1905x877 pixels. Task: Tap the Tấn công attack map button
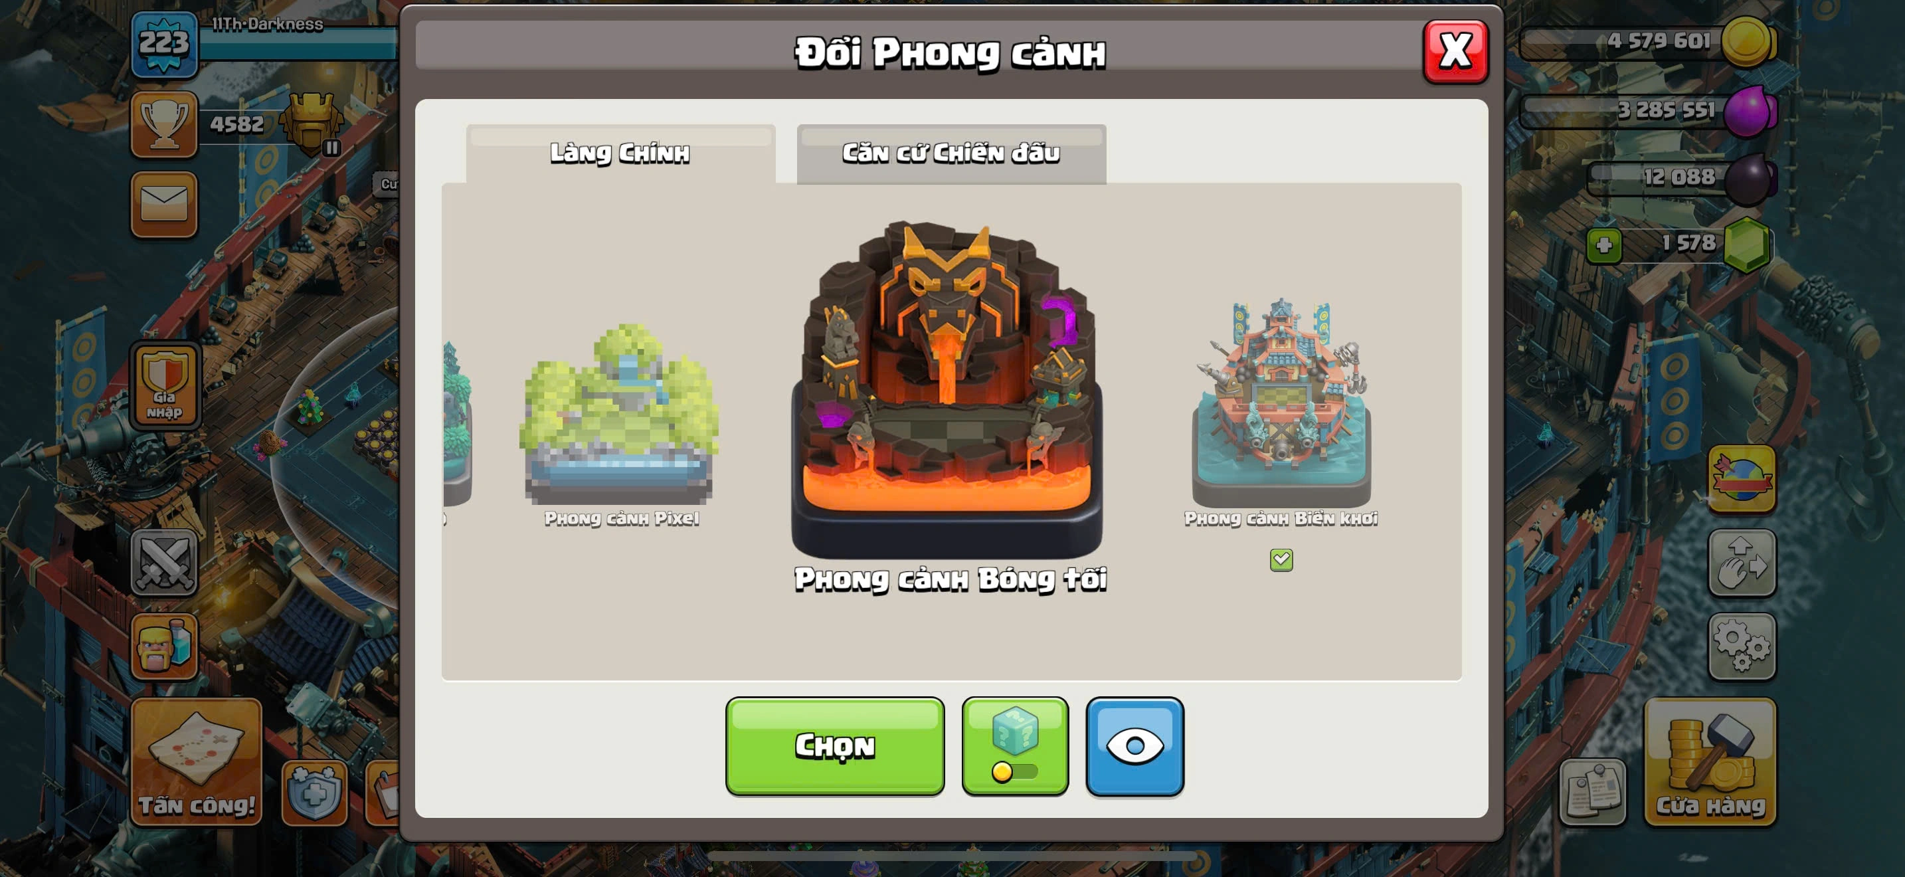coord(197,761)
